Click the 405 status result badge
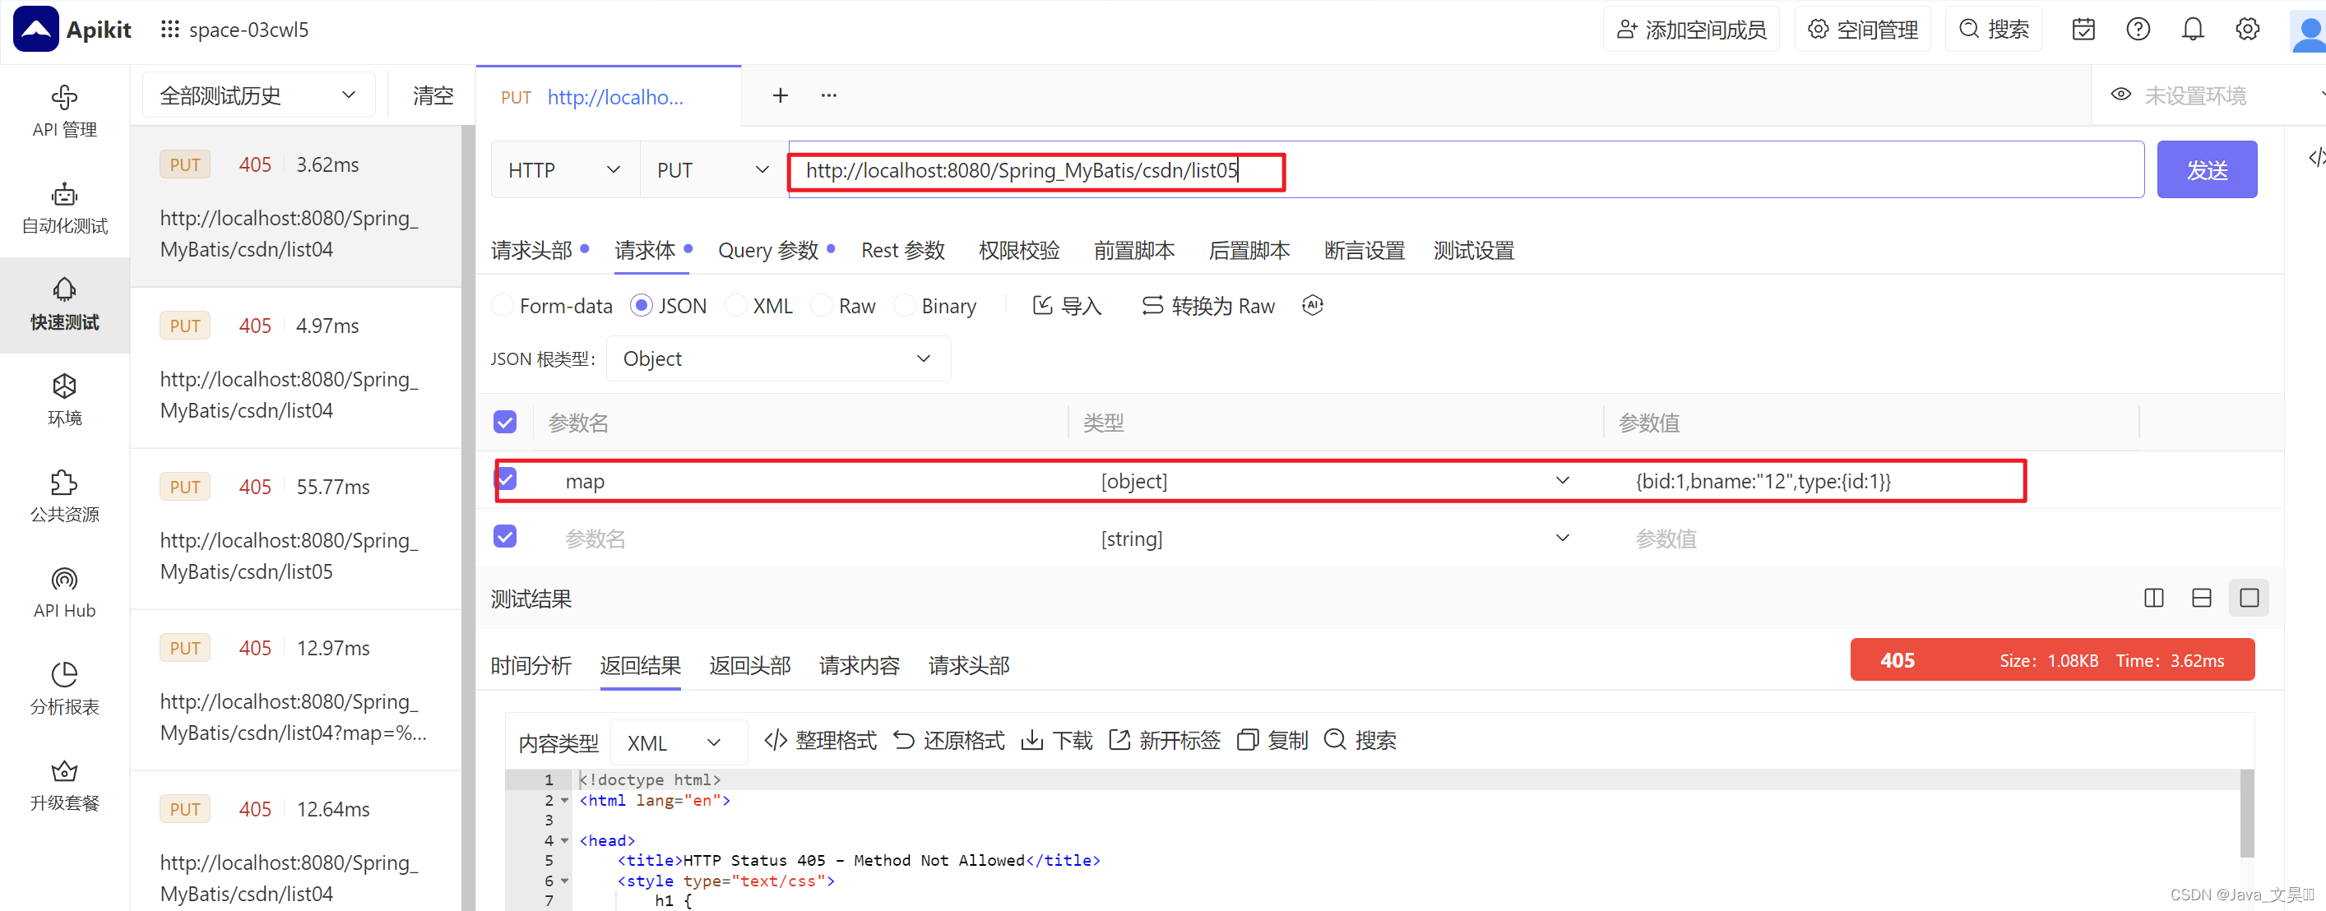The width and height of the screenshot is (2326, 911). point(1896,660)
